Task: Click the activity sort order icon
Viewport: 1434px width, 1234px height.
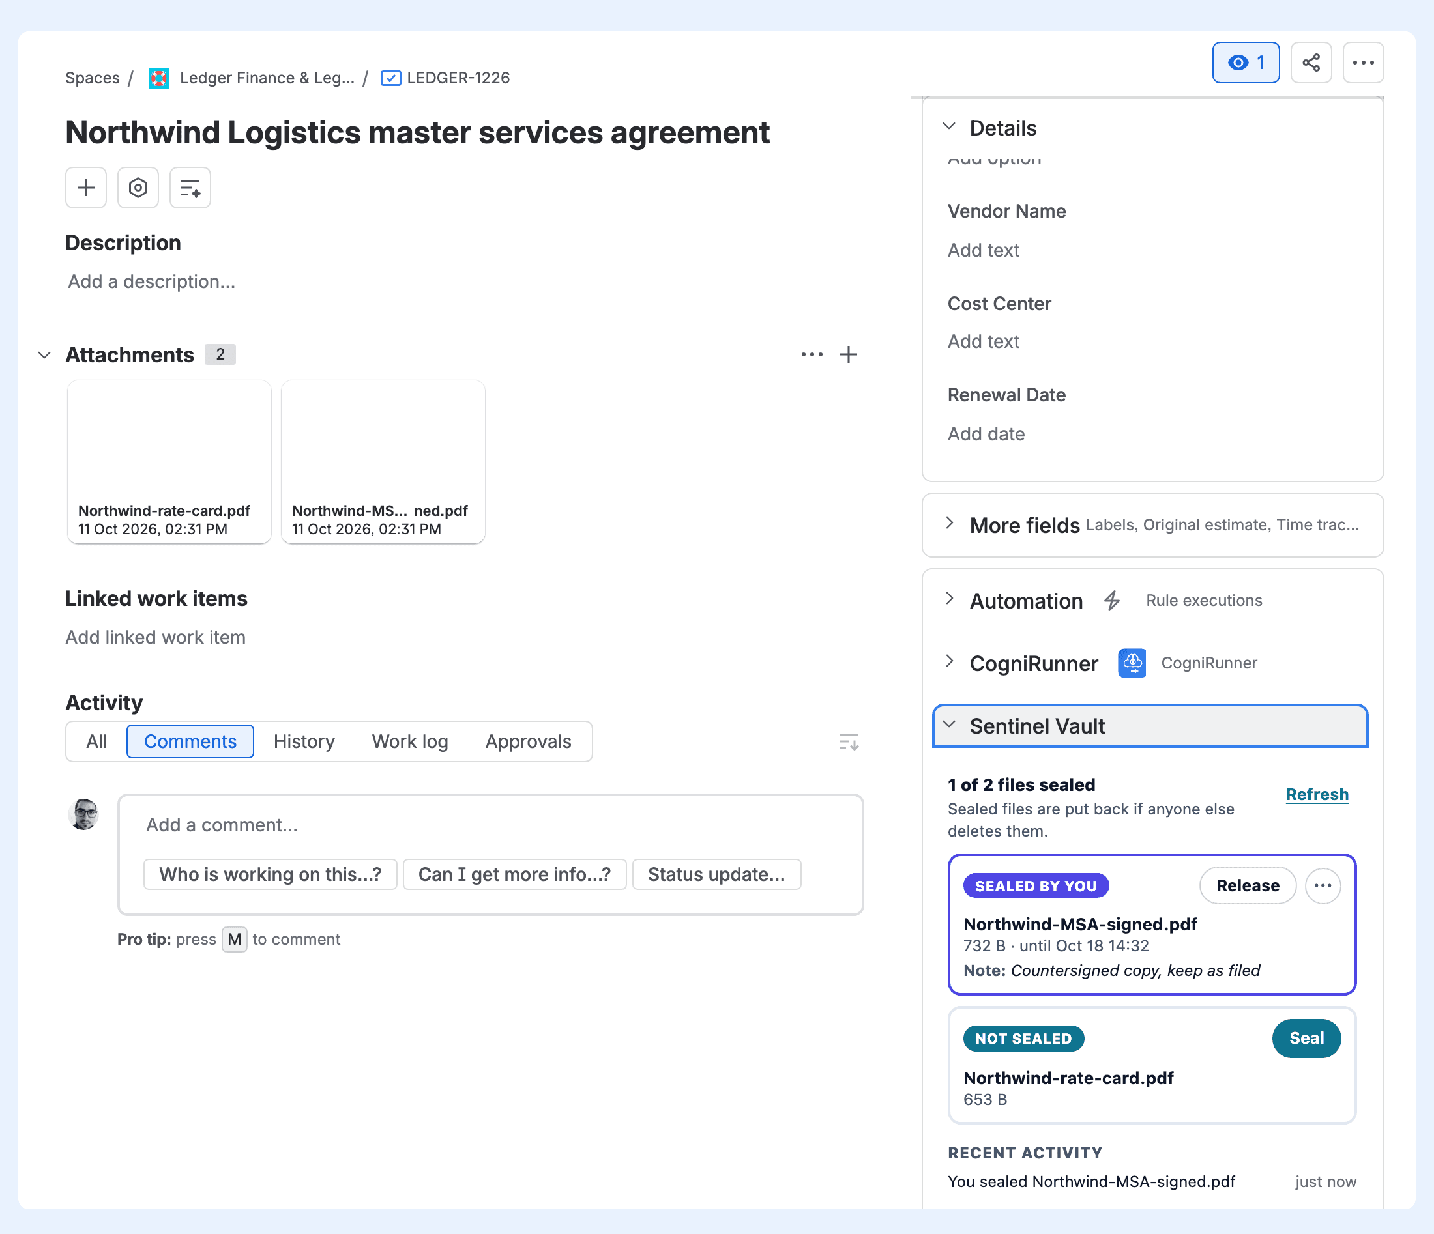Action: coord(849,742)
